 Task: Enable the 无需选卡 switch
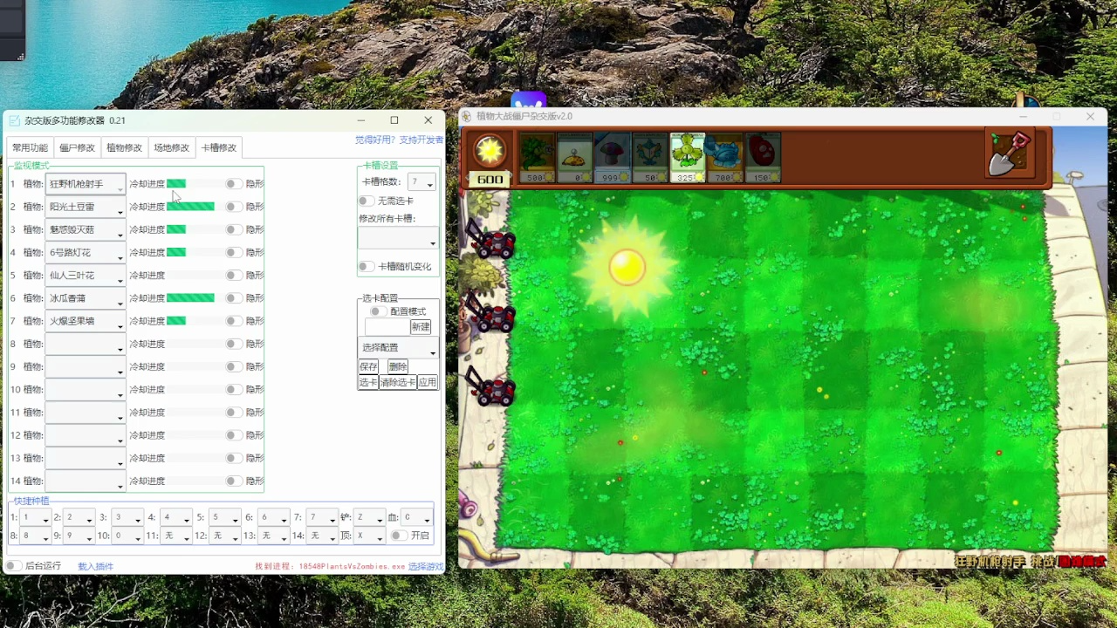(x=367, y=201)
